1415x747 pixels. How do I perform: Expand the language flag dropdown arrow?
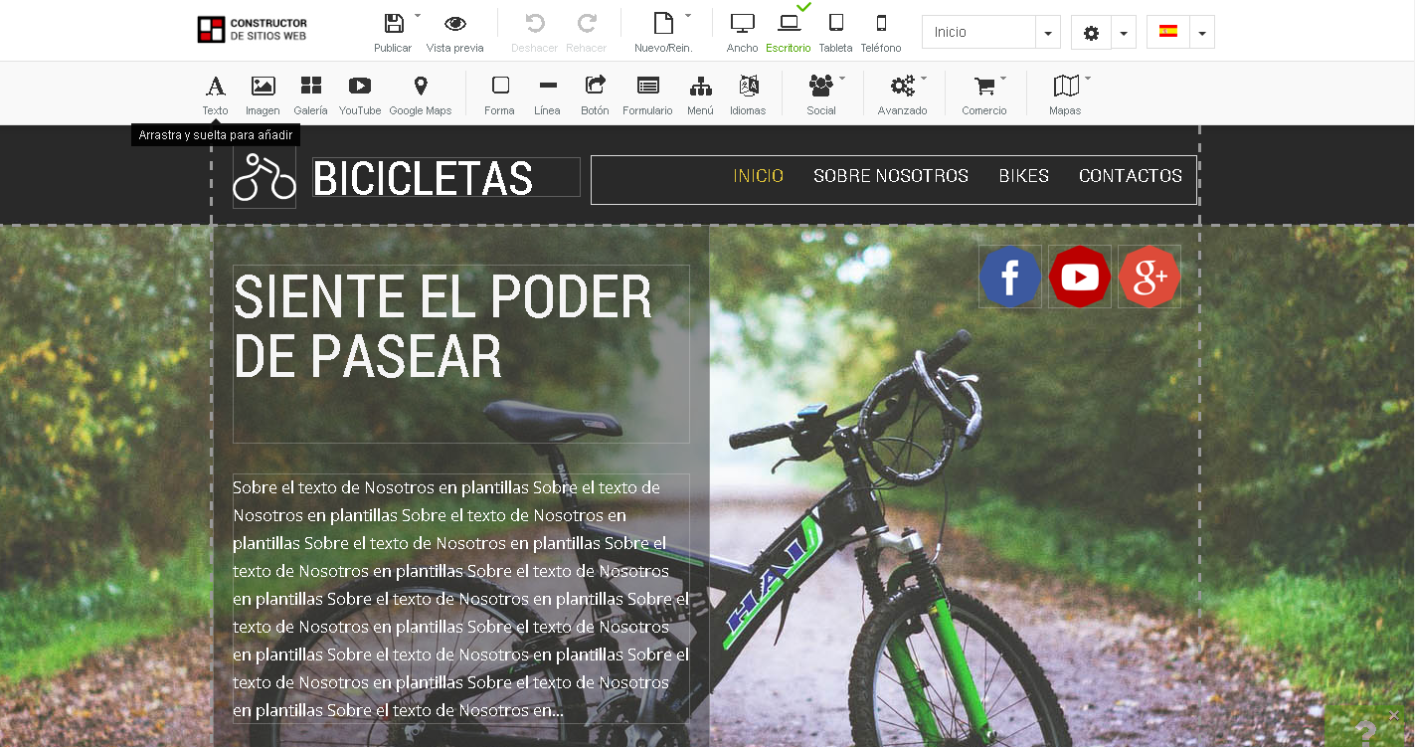pos(1202,33)
